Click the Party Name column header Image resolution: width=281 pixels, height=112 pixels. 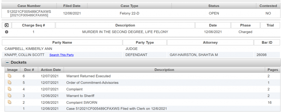click(x=62, y=43)
